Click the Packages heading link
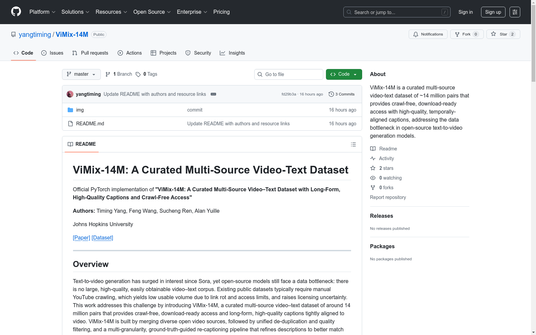The image size is (536, 335). pos(382,247)
